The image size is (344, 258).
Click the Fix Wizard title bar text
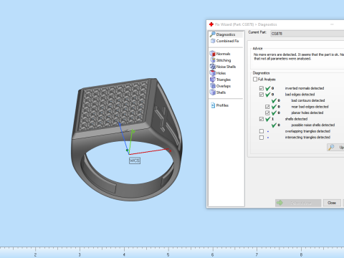coord(246,24)
